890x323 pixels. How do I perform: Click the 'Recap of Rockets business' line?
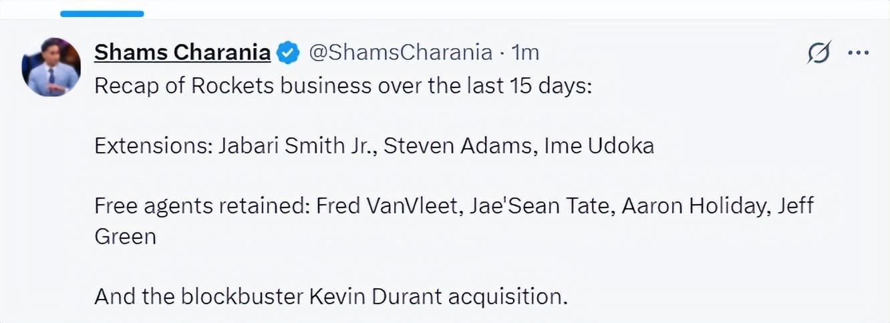343,87
